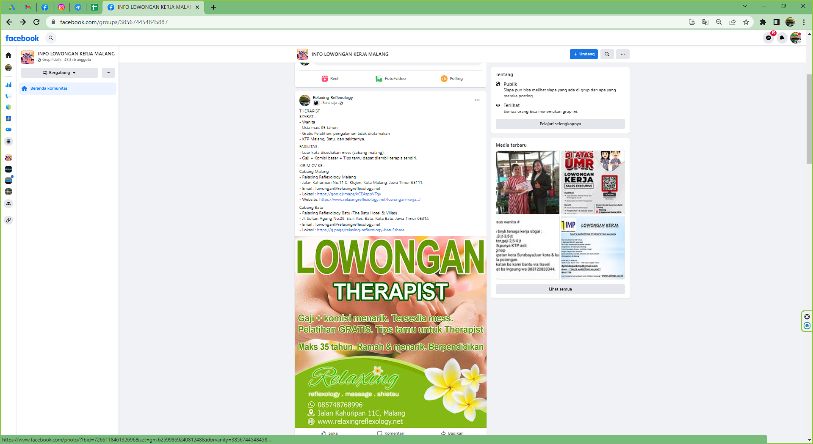This screenshot has width=813, height=444.
Task: Open the g.page relaxing-reflexology-batu link
Action: (361, 230)
